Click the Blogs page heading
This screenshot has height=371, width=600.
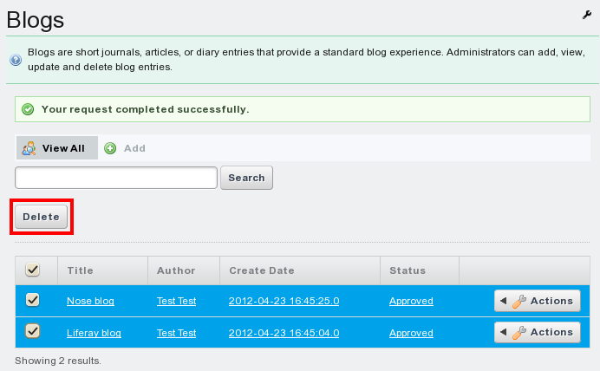click(x=36, y=20)
